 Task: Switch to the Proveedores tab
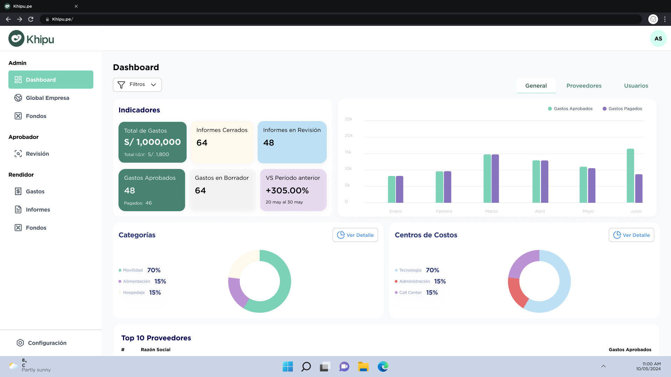(x=584, y=86)
